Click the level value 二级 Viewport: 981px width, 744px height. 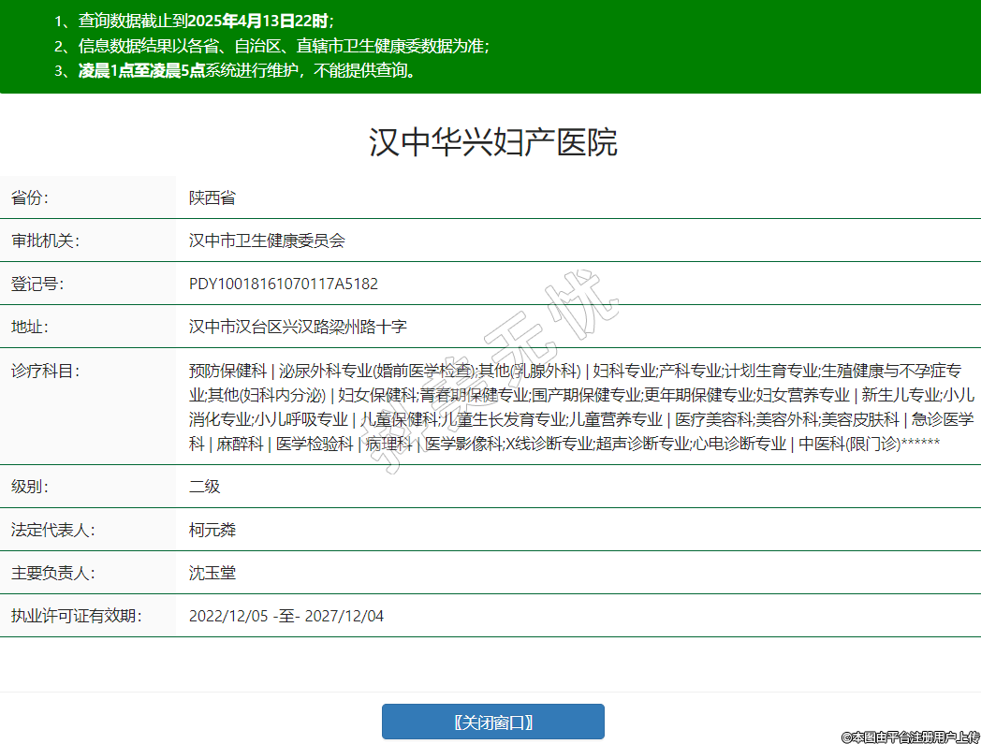pyautogui.click(x=204, y=487)
